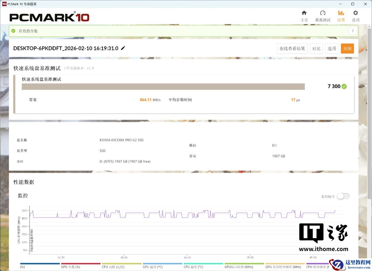This screenshot has width=372, height=271.
Task: Click the 有效的分数 banner text
Action: click(x=28, y=31)
